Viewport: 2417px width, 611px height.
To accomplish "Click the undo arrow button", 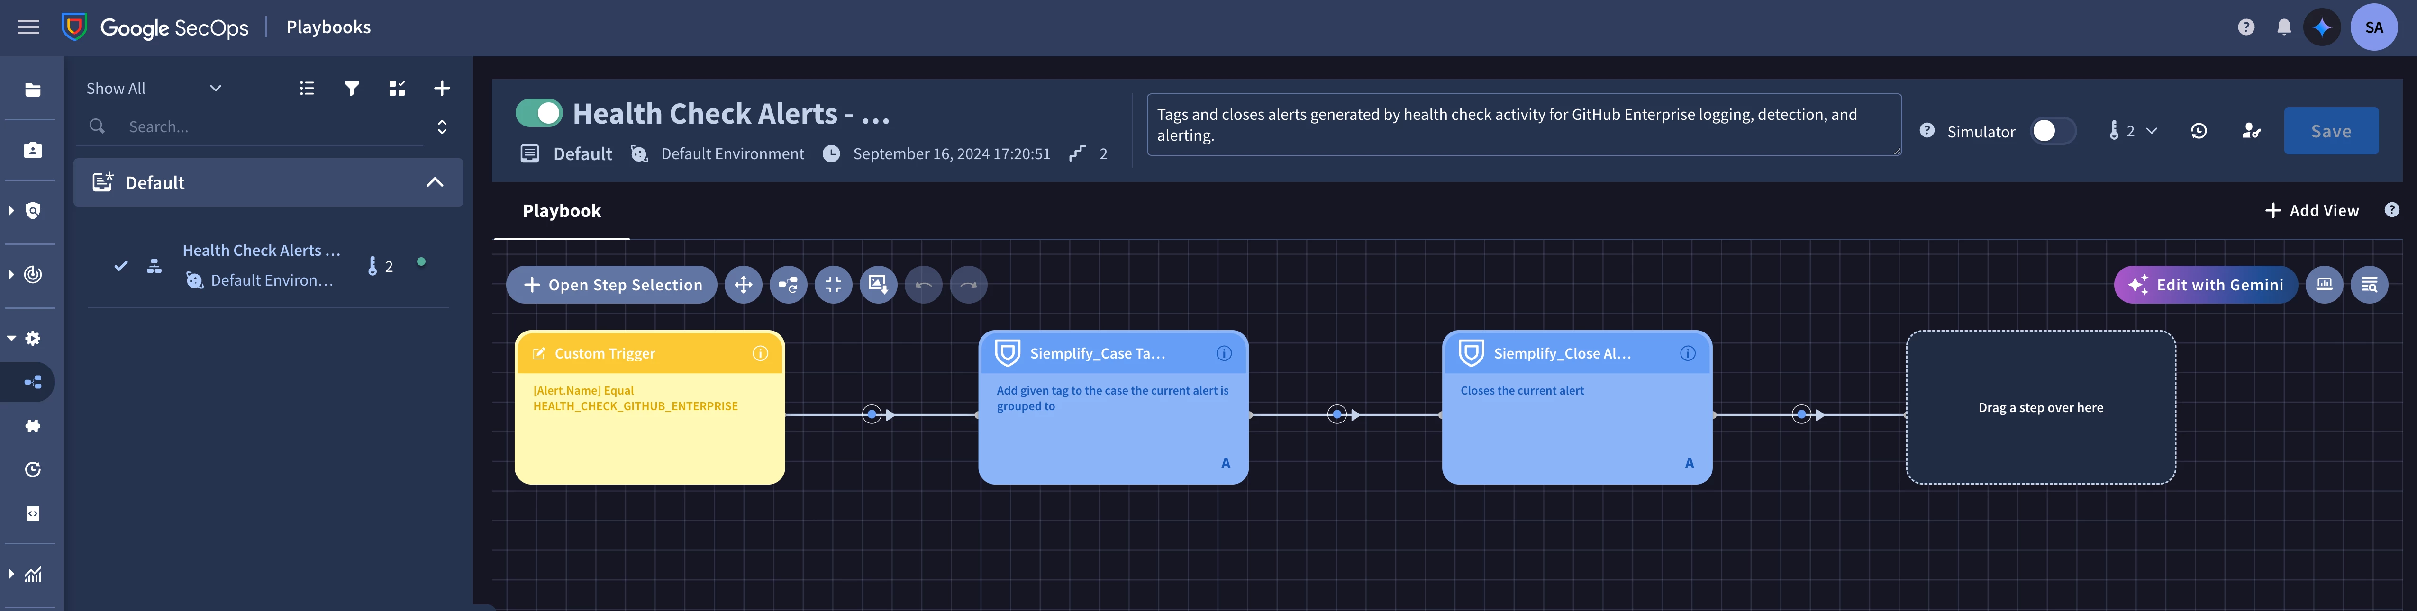I will click(x=923, y=285).
